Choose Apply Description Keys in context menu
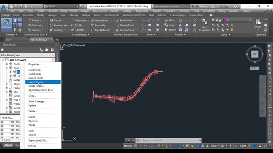The height and width of the screenshot is (153, 273). pos(41,90)
